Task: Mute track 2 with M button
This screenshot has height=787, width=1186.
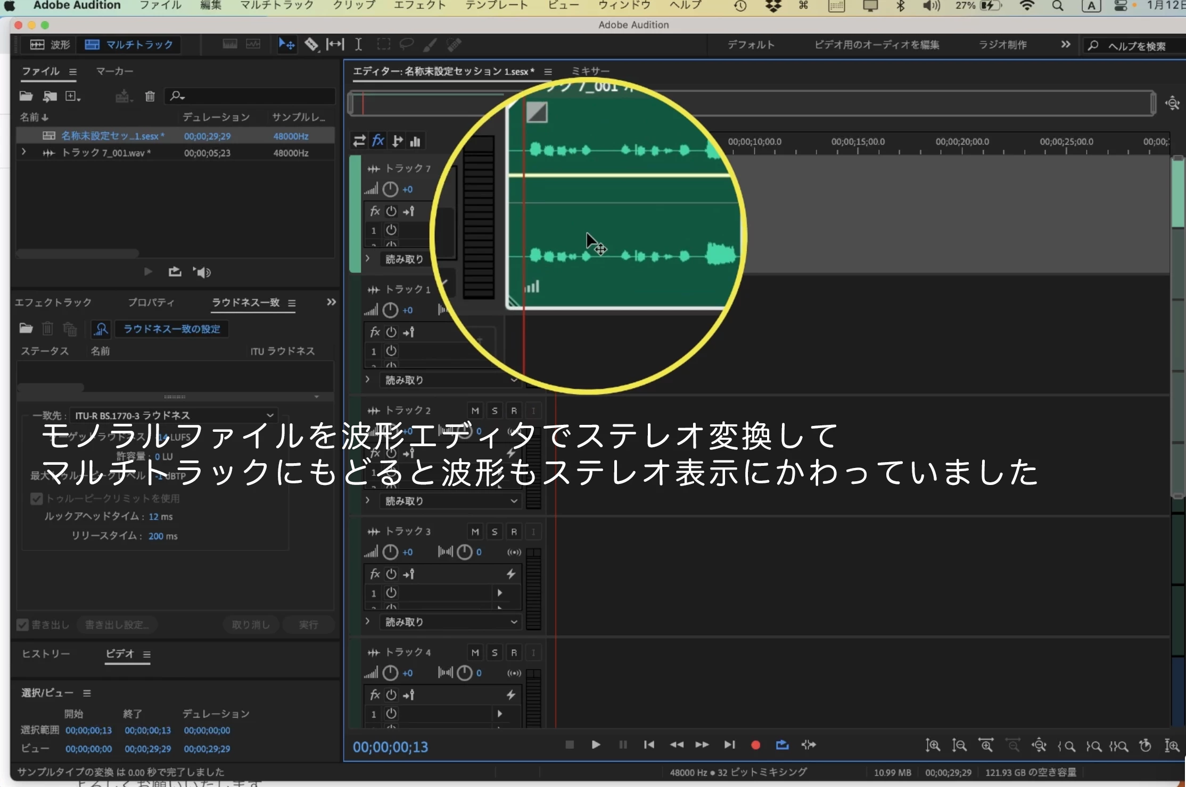Action: coord(475,411)
